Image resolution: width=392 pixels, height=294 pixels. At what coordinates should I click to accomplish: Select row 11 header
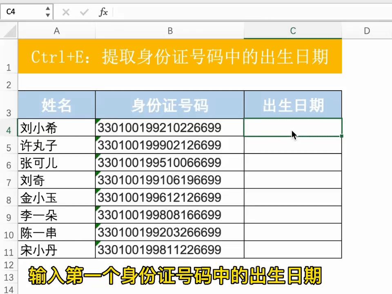click(9, 251)
